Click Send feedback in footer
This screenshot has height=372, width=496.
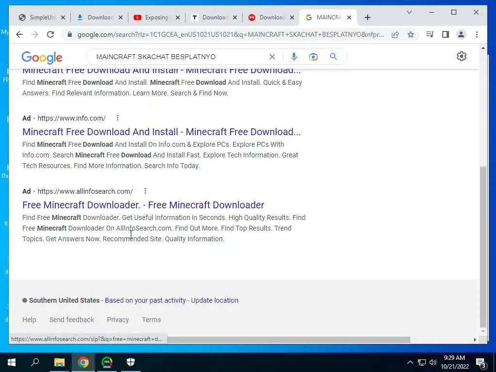coord(72,320)
